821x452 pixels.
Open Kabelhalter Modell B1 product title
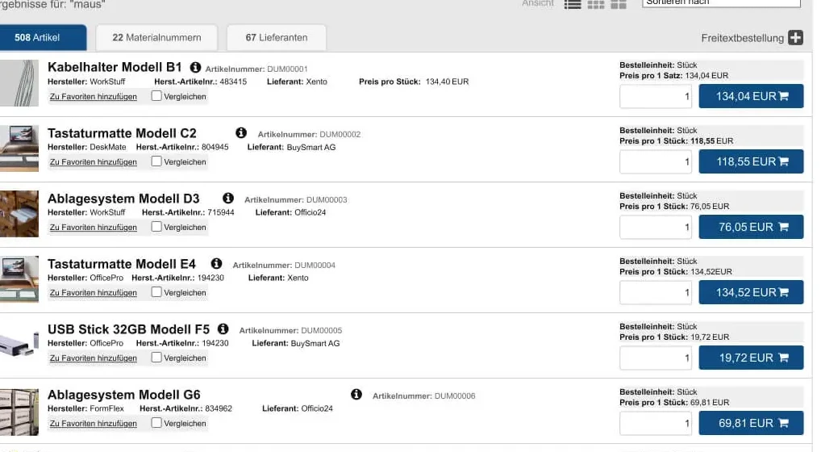(x=115, y=67)
